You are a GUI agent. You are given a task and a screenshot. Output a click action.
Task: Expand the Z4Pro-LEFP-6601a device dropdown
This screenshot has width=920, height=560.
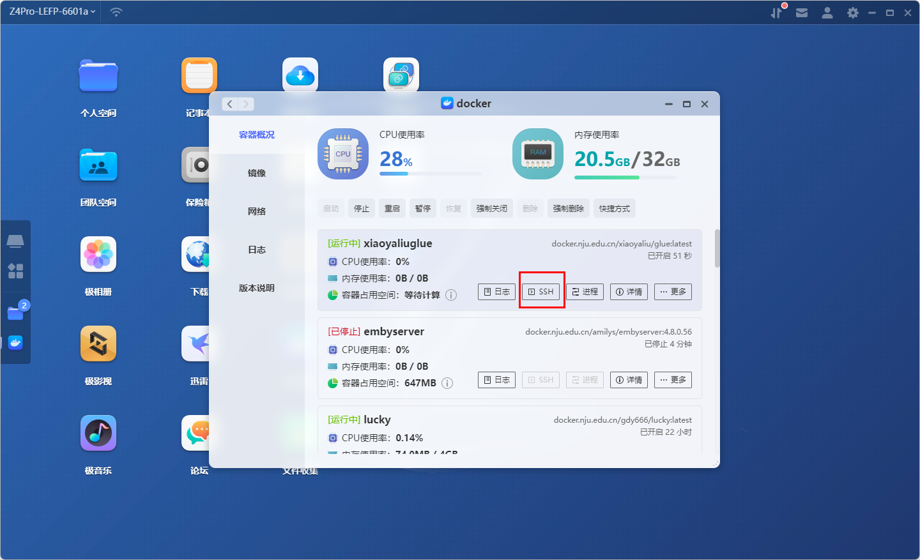coord(52,11)
